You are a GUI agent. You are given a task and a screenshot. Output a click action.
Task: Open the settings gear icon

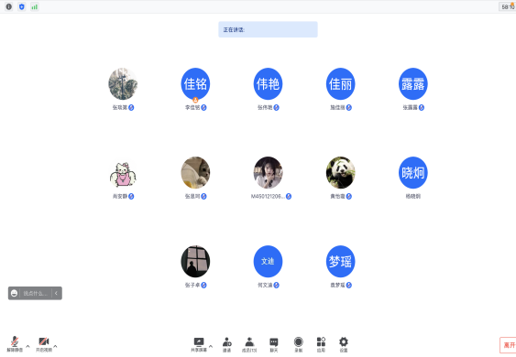(x=343, y=344)
